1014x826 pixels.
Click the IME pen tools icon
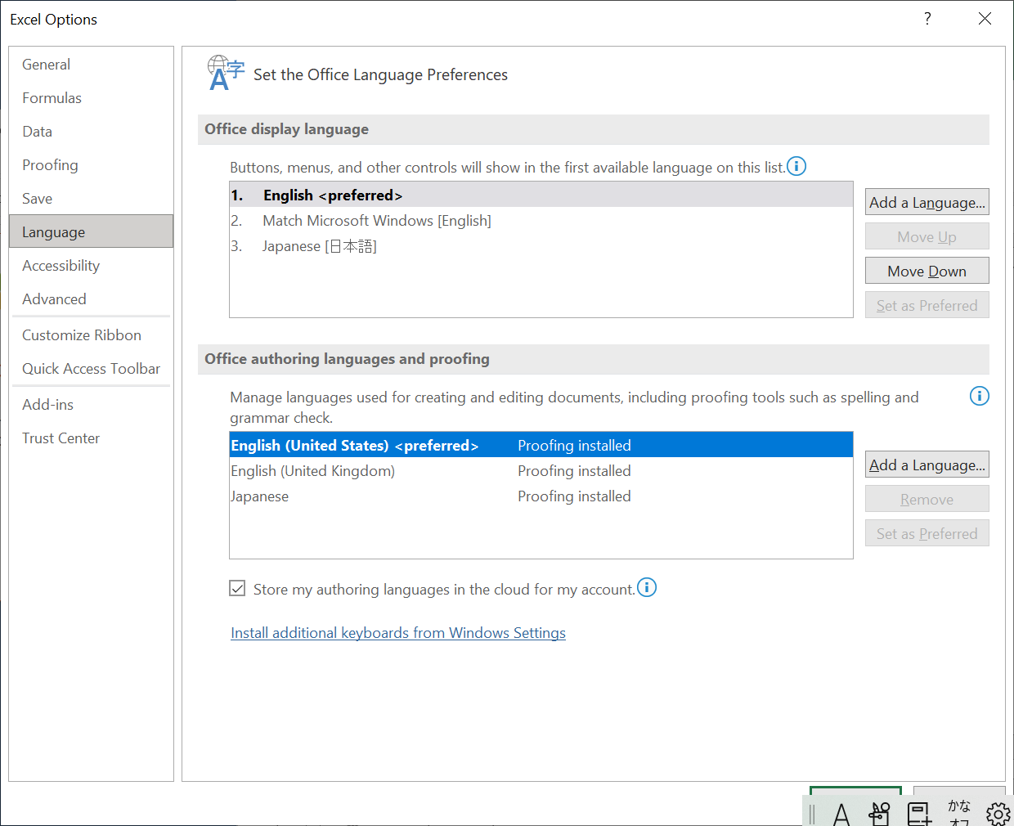click(x=880, y=812)
